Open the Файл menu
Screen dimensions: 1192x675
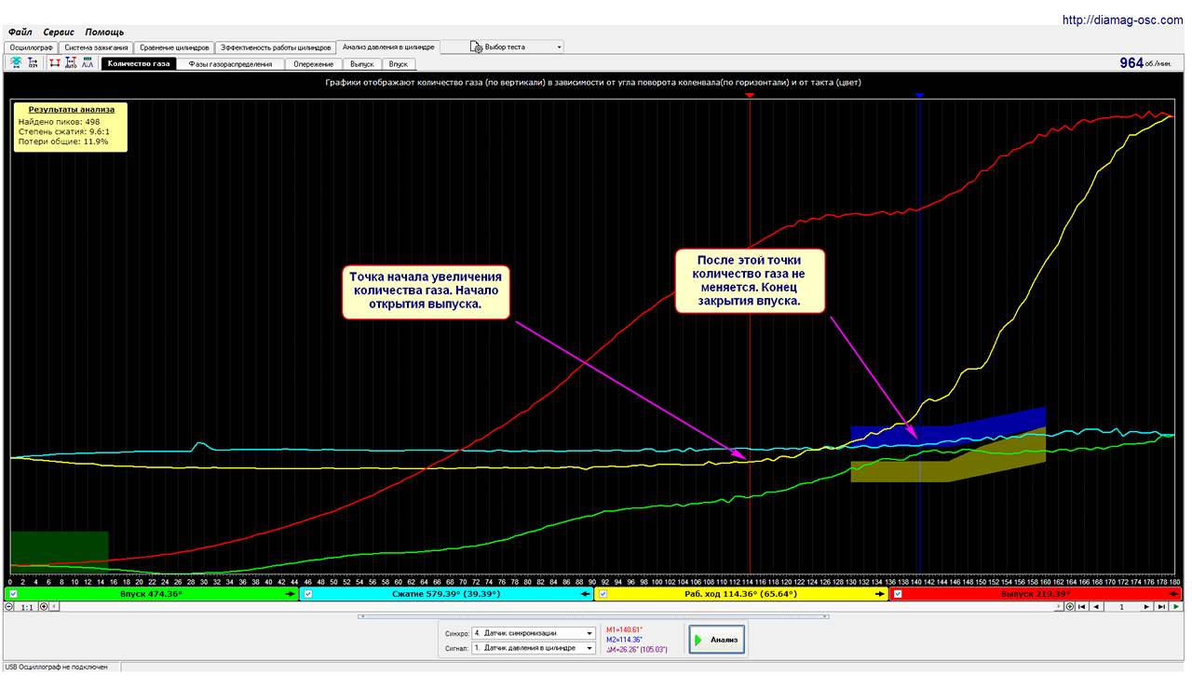(x=20, y=32)
